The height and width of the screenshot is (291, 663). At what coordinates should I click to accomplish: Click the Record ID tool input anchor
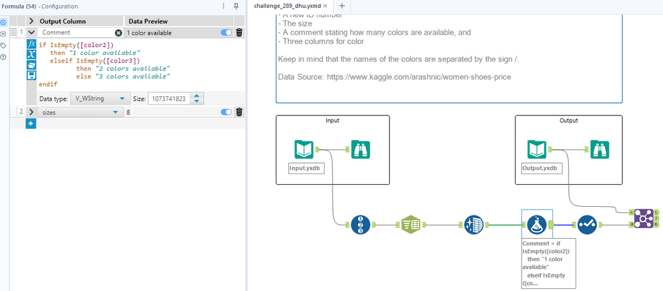click(347, 225)
